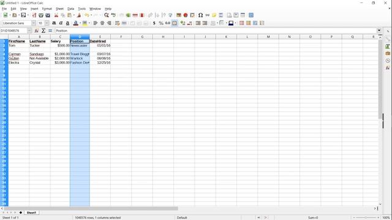392x220 pixels.
Task: Open the Print Preview icon
Action: [x=48, y=15]
